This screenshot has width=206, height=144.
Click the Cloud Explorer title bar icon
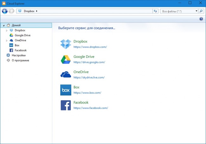[x=4, y=3]
